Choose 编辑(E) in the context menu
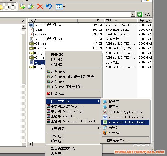 [x=73, y=64]
